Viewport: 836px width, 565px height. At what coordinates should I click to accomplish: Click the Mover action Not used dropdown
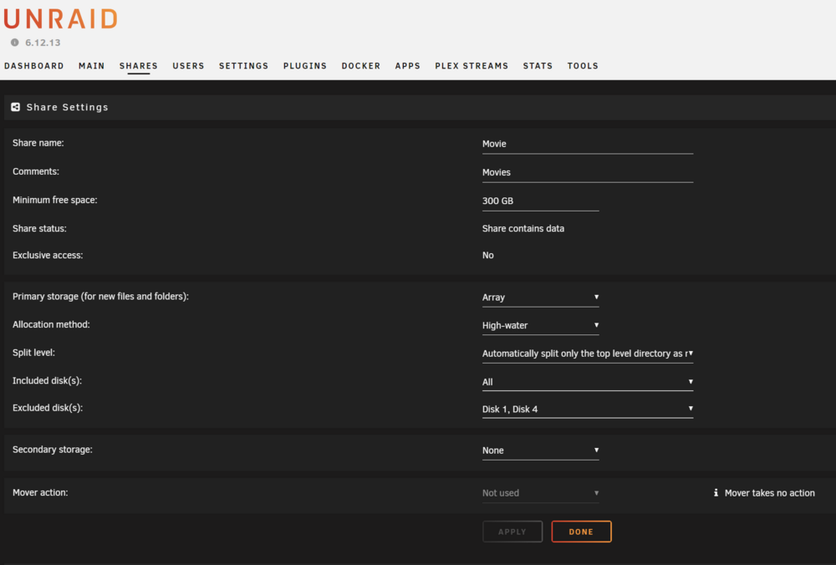pos(541,494)
